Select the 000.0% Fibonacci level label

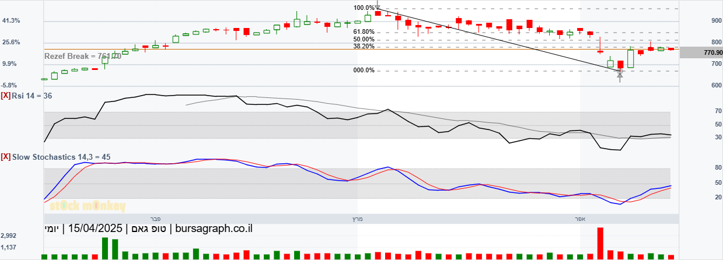point(364,71)
